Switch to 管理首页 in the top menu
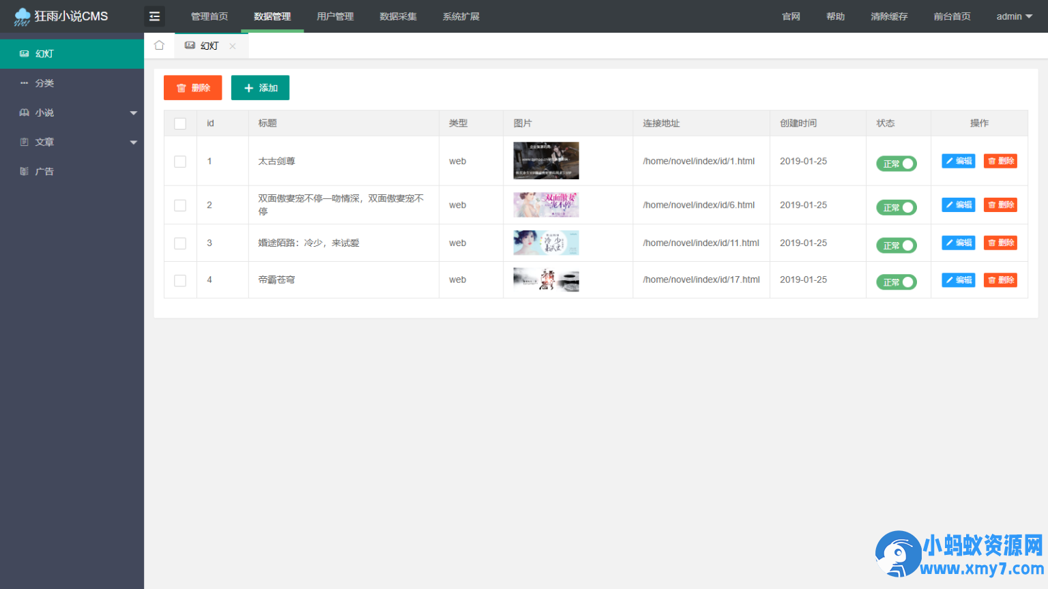The width and height of the screenshot is (1048, 589). (209, 16)
